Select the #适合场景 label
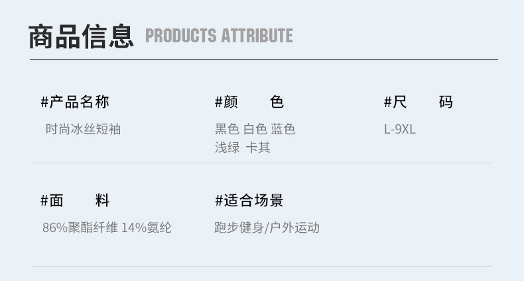This screenshot has width=524, height=281. [x=249, y=200]
